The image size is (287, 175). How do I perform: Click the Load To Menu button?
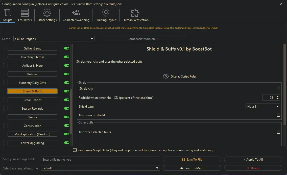[192, 168]
